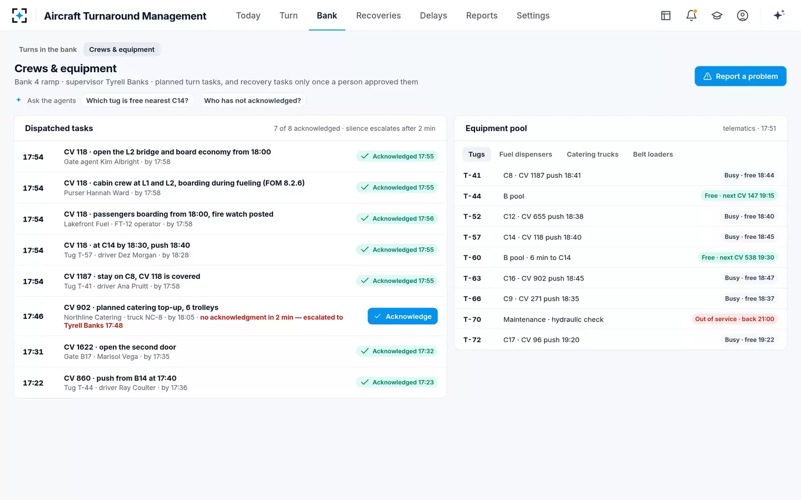Click 'Free · next CV 147 19:15' status
Screen dimensions: 801x500
point(739,196)
